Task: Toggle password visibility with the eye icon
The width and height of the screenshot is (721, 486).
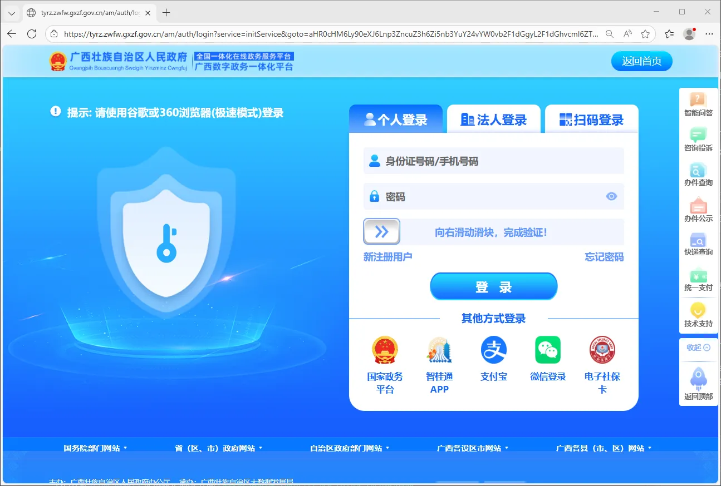Action: tap(611, 196)
